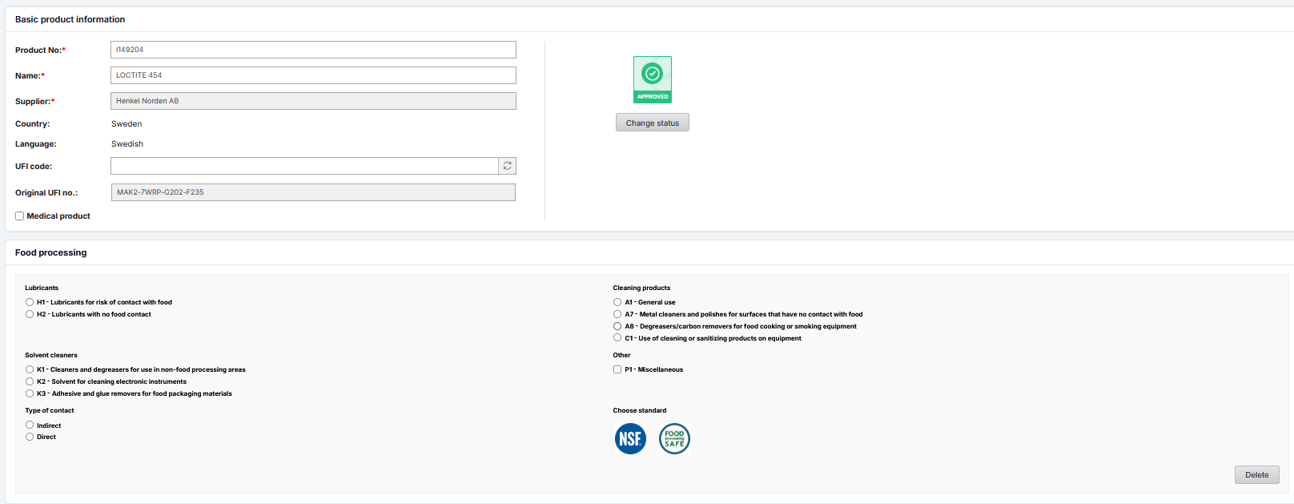Click the country value Sweden

[x=127, y=124]
